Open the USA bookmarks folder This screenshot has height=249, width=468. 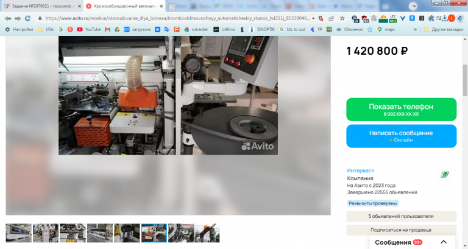click(46, 29)
